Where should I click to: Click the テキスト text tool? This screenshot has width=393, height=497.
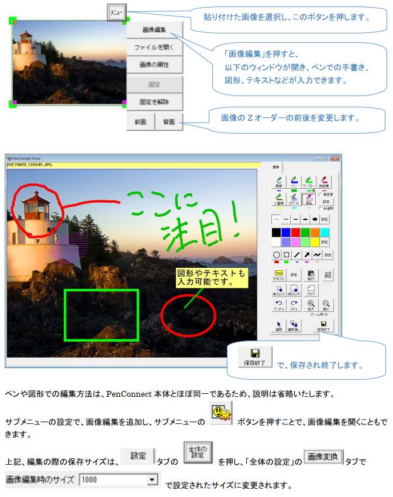[277, 275]
